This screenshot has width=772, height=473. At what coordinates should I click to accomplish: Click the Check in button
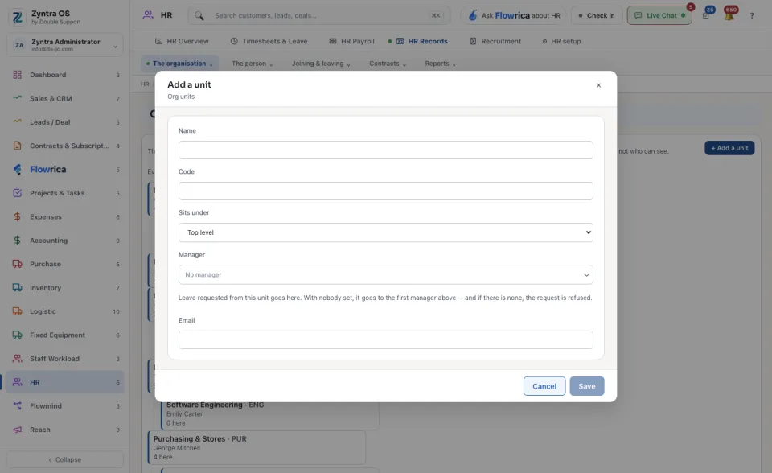tap(597, 16)
